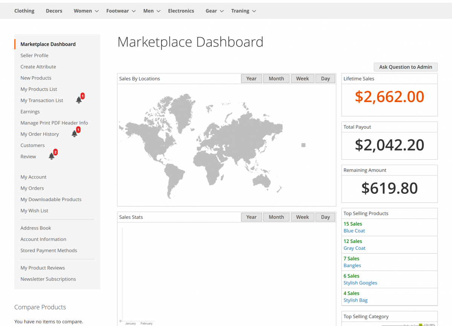Choose Week view for Sales By Locations

[302, 78]
